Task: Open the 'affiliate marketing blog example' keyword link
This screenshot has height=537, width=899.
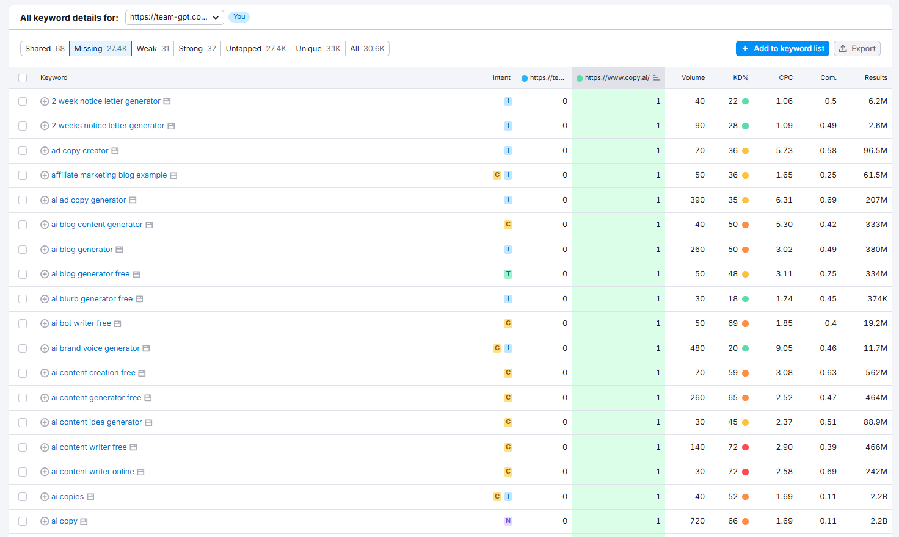Action: coord(109,175)
